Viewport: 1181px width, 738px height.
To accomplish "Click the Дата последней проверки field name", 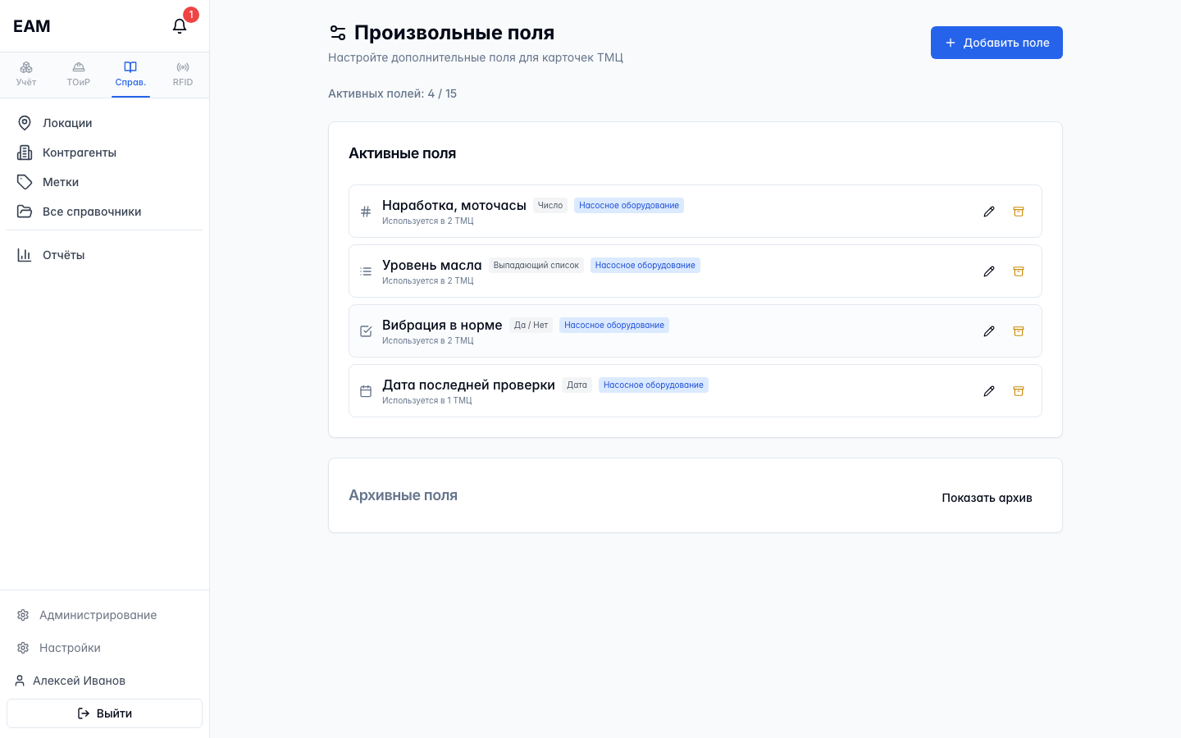I will 468,385.
